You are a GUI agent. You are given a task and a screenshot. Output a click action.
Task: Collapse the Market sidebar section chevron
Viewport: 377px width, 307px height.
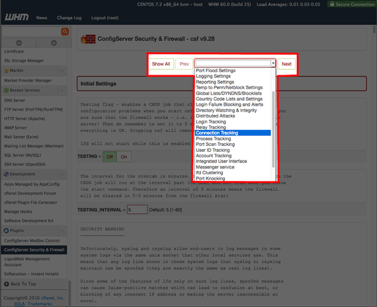(62, 71)
